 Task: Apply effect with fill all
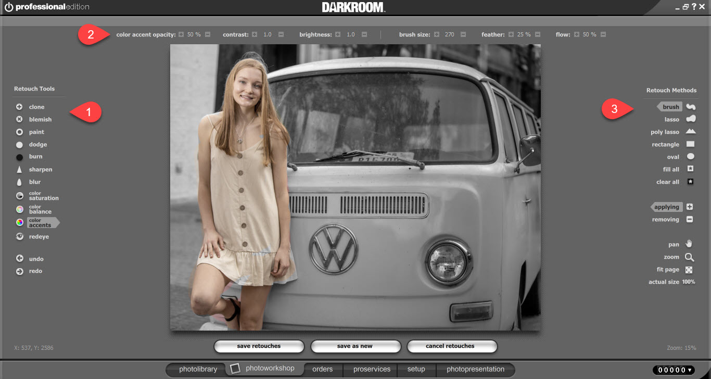tap(678, 169)
